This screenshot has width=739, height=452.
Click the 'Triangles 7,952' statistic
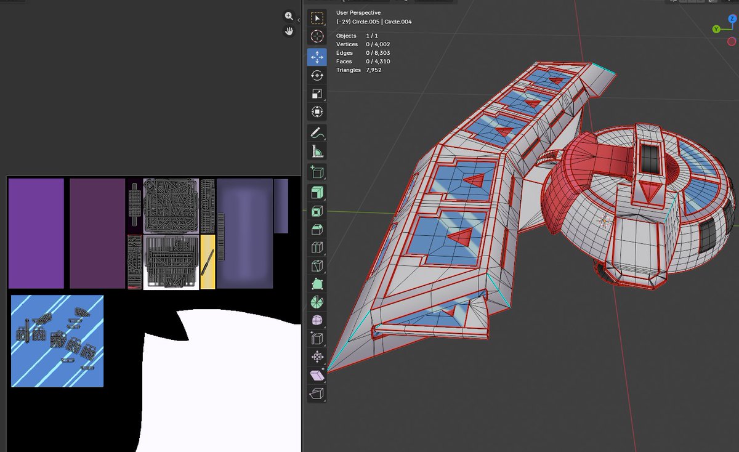[359, 70]
